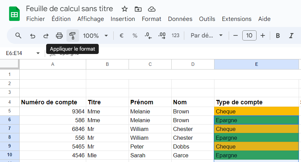Rename the title Feuille de calcul sans titre
Screen dimensions: 301x162
[69, 9]
